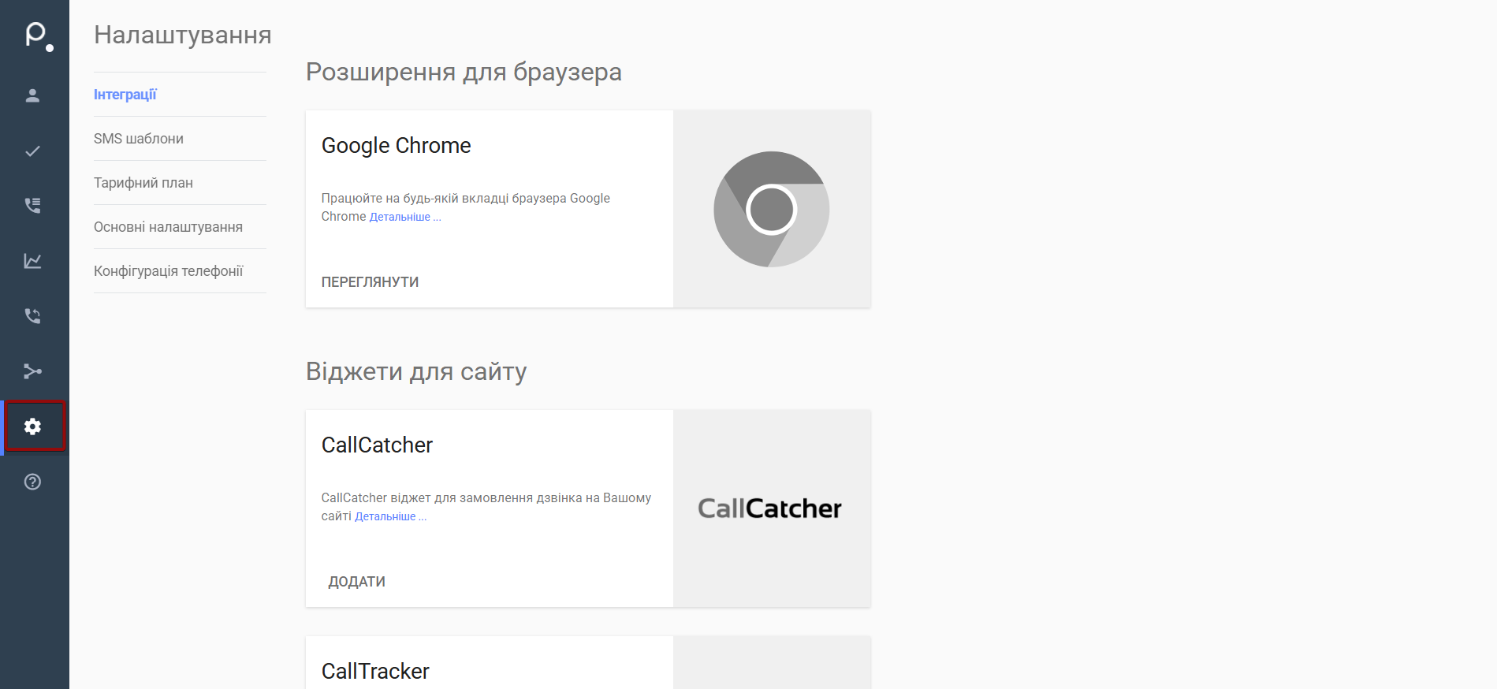The image size is (1497, 689).
Task: Select the Інтеграції menu item
Action: 125,95
